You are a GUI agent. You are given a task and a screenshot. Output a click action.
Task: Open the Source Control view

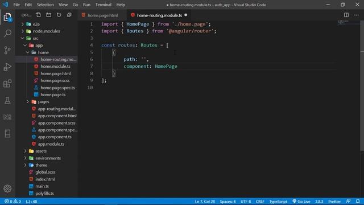[x=7, y=50]
